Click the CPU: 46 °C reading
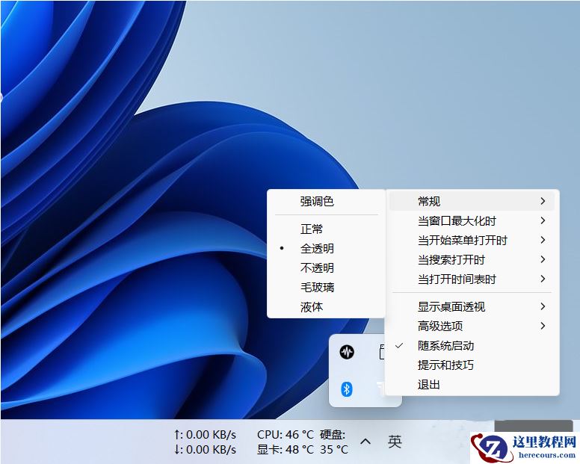 coord(286,434)
